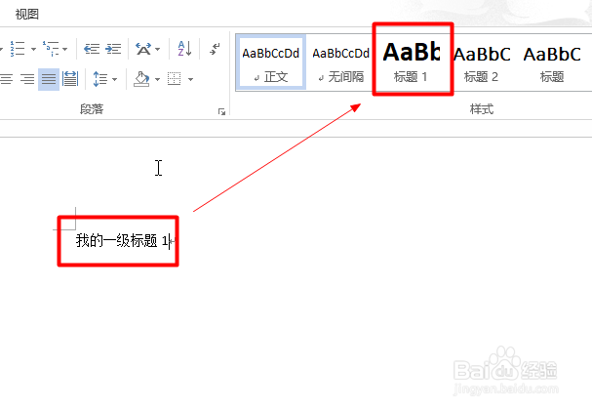592x410 pixels.
Task: Toggle justify alignment
Action: tap(49, 79)
